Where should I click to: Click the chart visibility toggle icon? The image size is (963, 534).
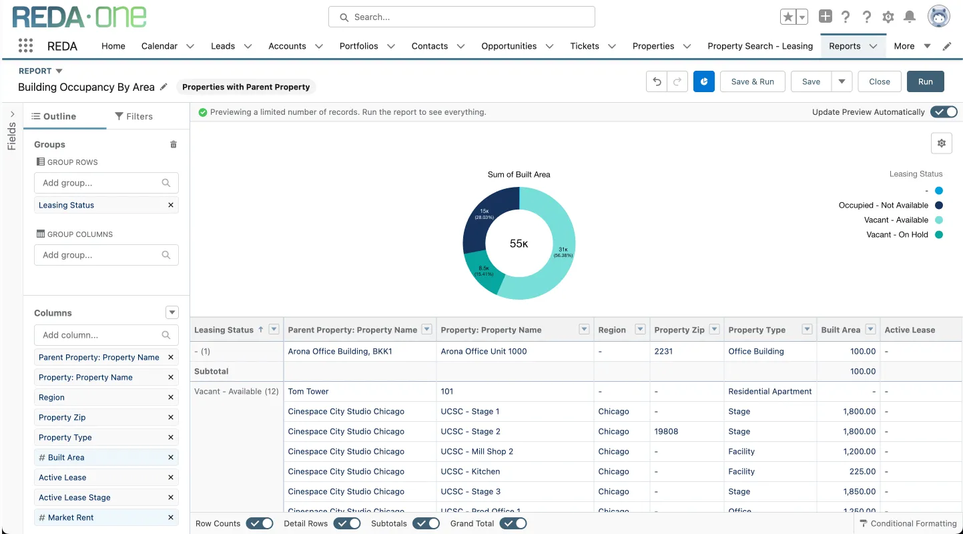703,81
